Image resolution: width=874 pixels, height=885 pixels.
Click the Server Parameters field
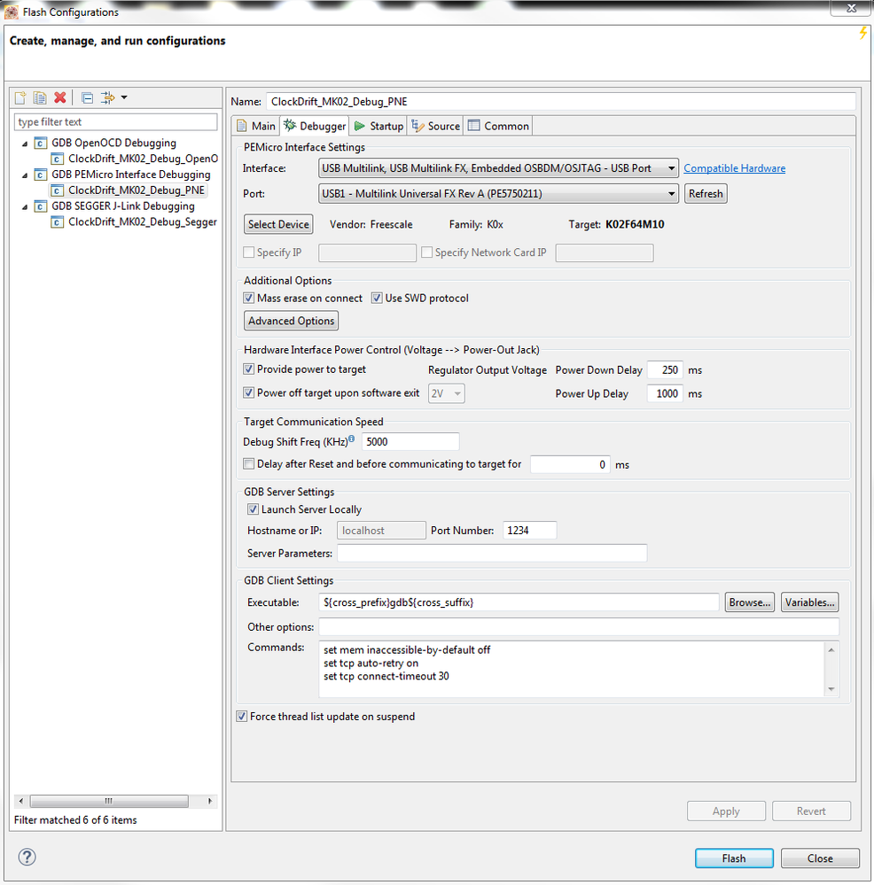[x=492, y=553]
